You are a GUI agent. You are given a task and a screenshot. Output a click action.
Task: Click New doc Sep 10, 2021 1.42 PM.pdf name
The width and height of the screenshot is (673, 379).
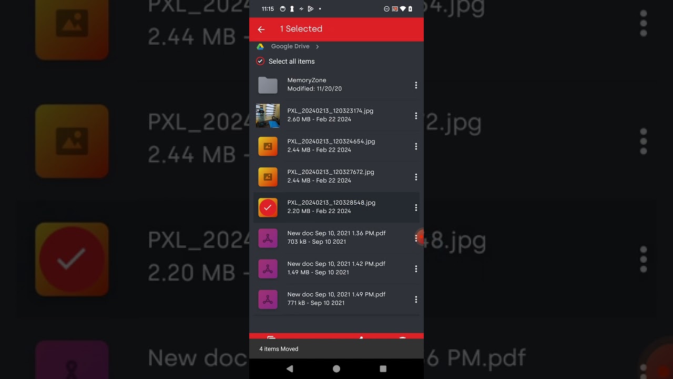[336, 263]
